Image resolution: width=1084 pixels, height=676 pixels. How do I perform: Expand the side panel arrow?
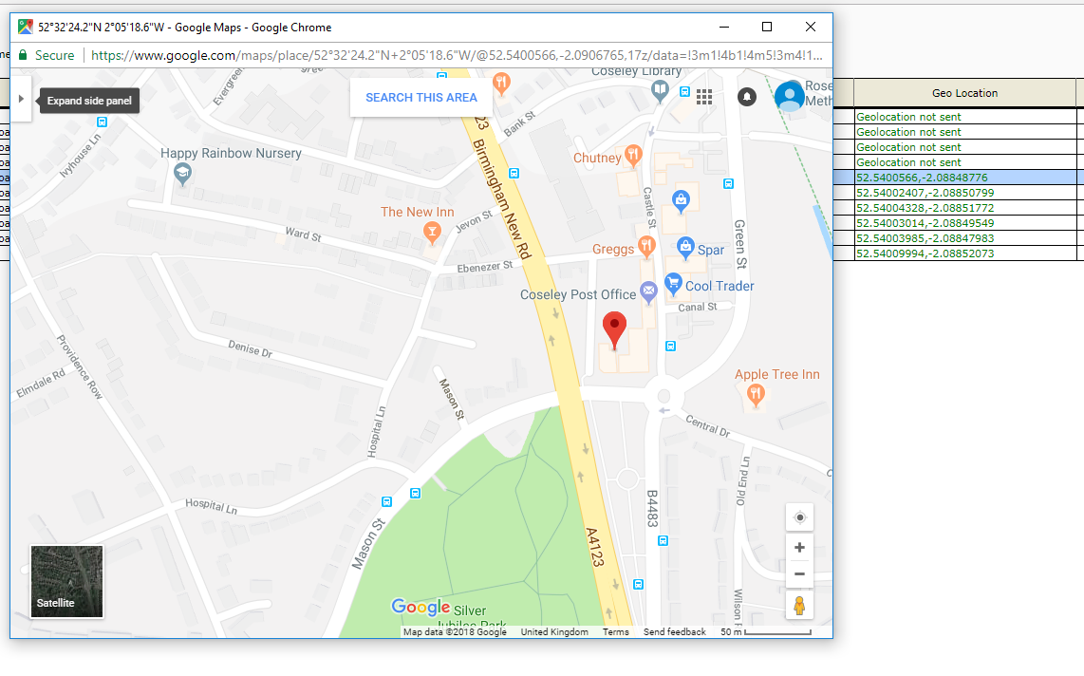[21, 99]
